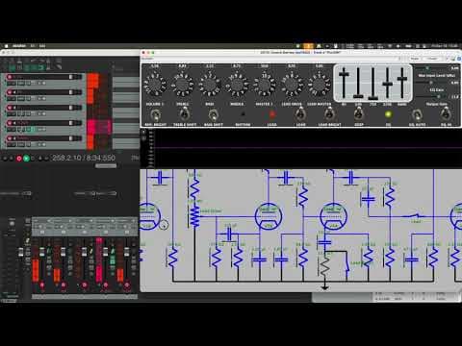
Task: Click the LEAD DRIVE knob
Action: [x=292, y=85]
